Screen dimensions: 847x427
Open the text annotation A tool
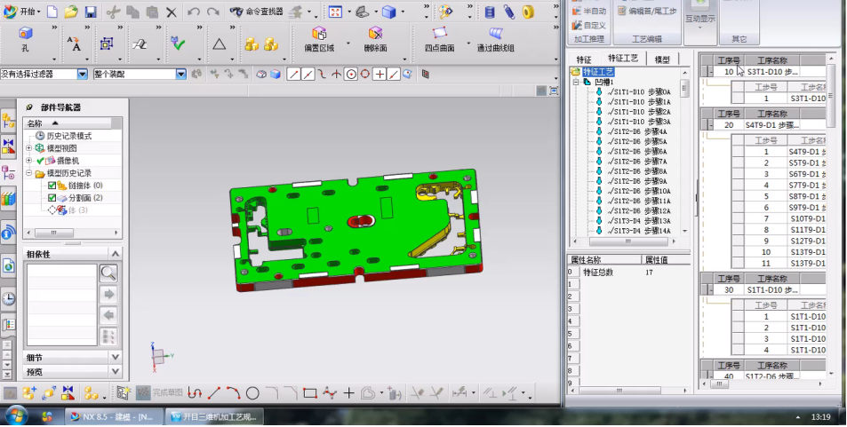74,44
